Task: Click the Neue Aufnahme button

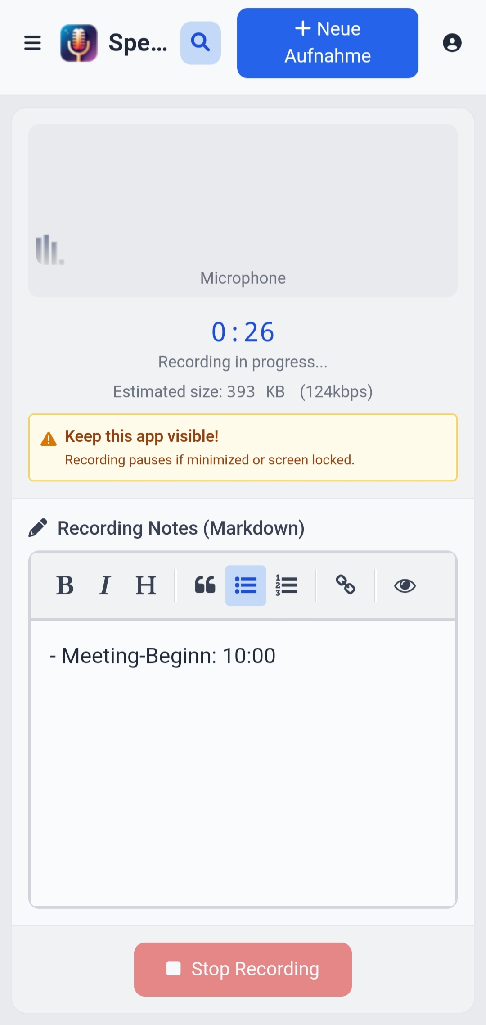Action: tap(328, 43)
